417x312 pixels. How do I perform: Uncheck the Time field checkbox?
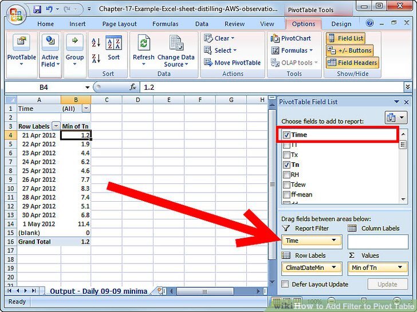tap(286, 135)
